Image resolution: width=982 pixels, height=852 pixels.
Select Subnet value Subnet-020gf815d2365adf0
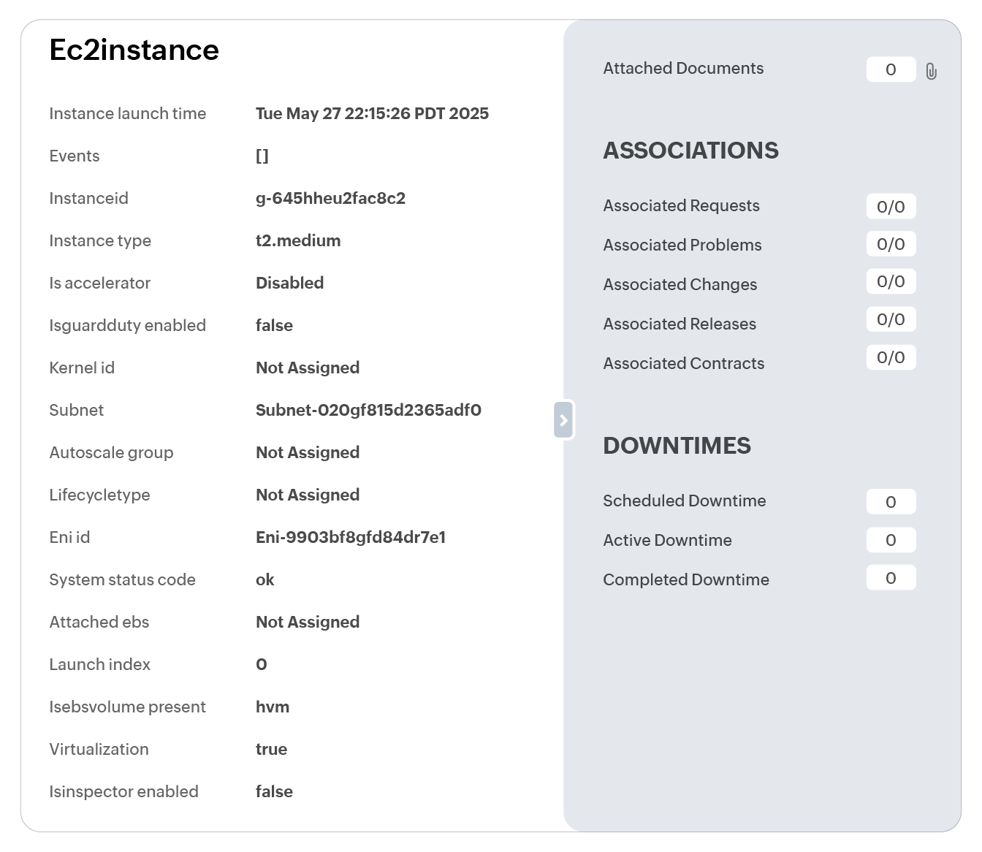tap(368, 410)
